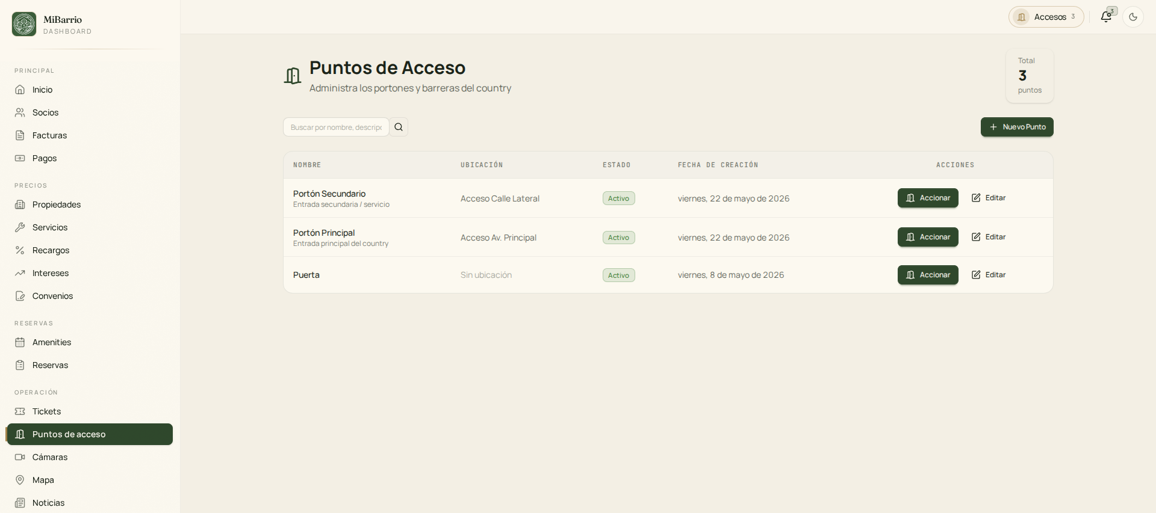
Task: Click the Reservas sidebar item
Action: click(89, 365)
